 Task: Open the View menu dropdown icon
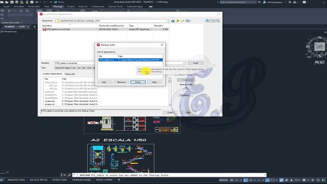pyautogui.click(x=188, y=21)
